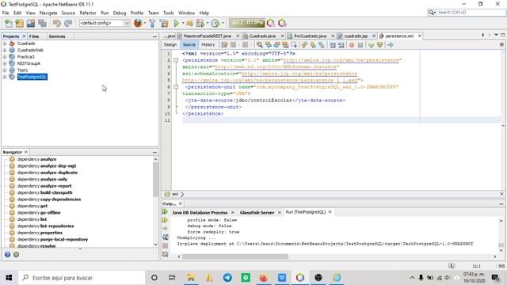
Task: Click the Stop Macro Recording square icon
Action: click(360, 45)
